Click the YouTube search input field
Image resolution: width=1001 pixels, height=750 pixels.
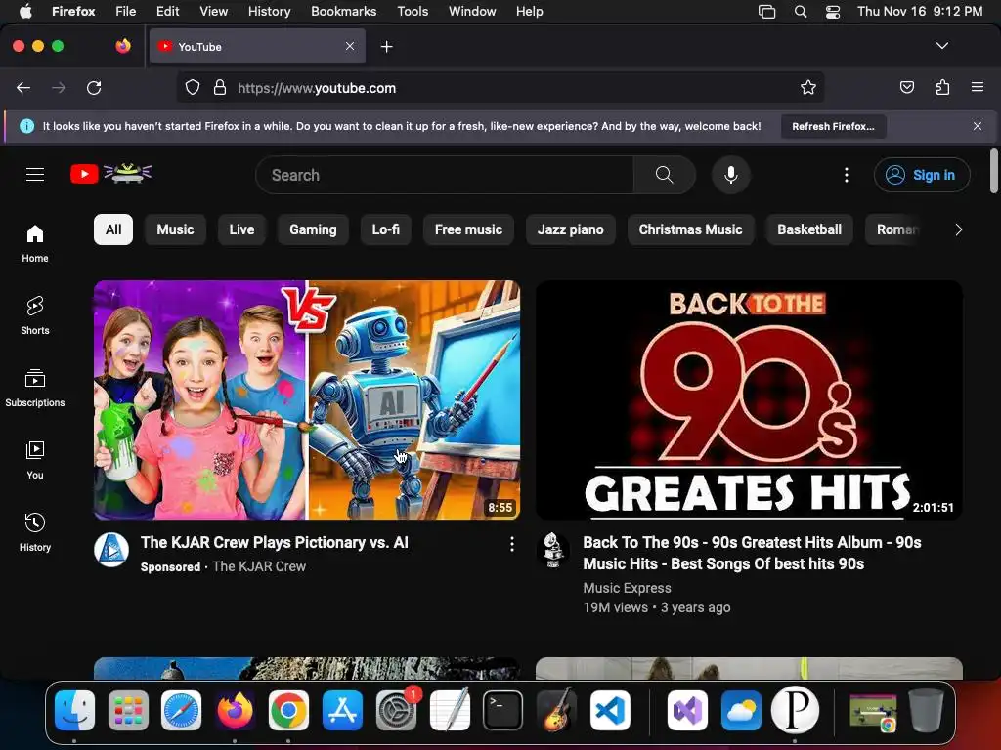(x=445, y=175)
